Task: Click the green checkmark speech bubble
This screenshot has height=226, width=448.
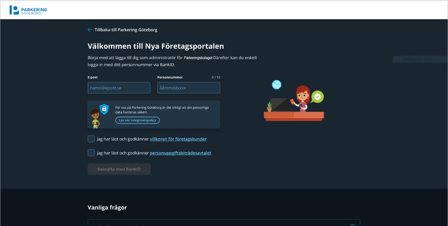Action: point(317,97)
